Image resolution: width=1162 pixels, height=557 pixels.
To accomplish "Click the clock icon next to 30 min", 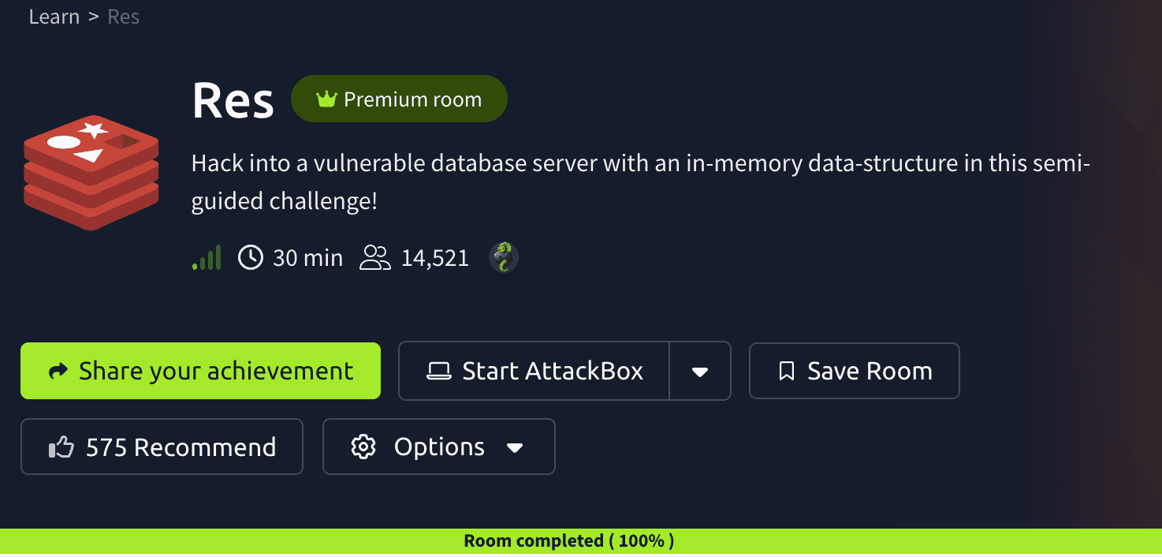I will click(250, 257).
